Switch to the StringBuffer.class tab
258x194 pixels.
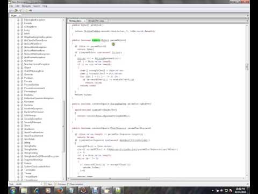pyautogui.click(x=96, y=21)
